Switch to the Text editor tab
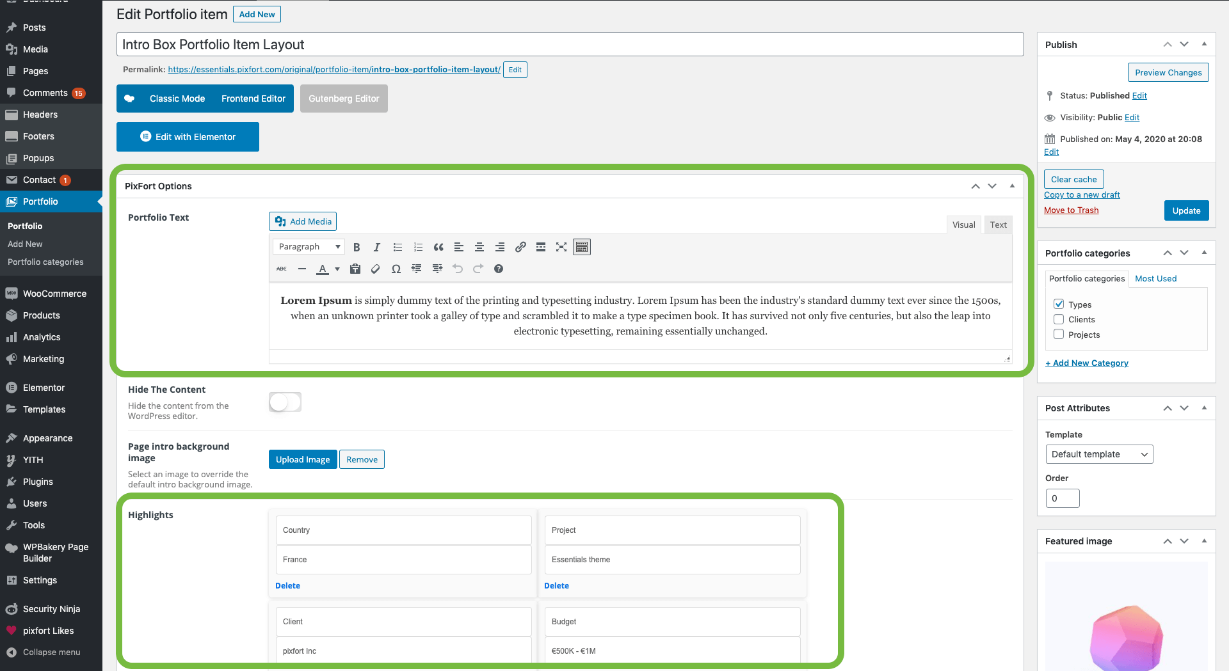This screenshot has height=671, width=1229. point(998,225)
